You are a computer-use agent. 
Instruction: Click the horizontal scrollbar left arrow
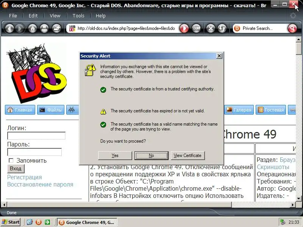point(4,204)
